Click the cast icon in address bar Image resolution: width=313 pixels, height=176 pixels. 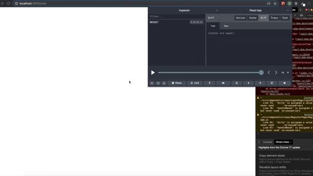(x=268, y=3)
